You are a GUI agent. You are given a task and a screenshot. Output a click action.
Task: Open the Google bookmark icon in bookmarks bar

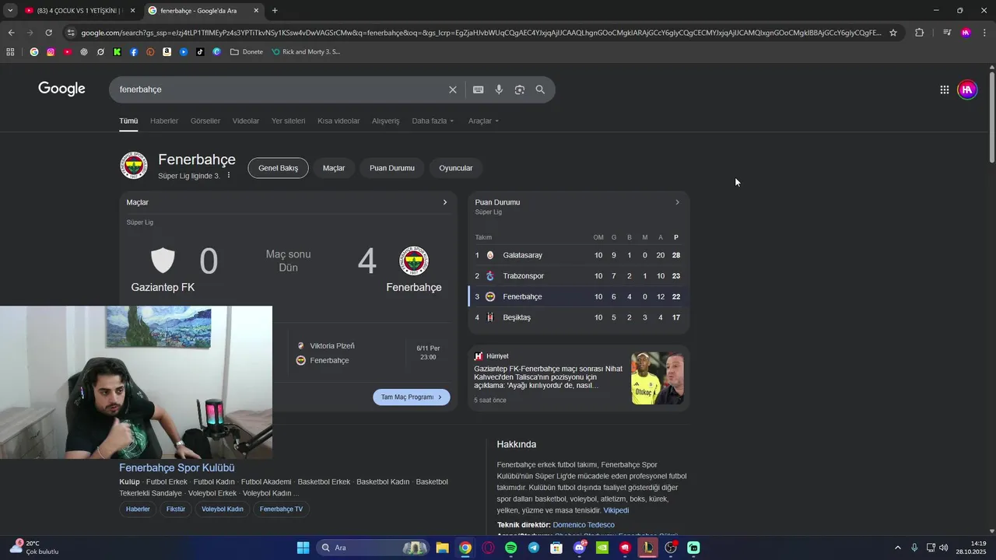(x=33, y=52)
